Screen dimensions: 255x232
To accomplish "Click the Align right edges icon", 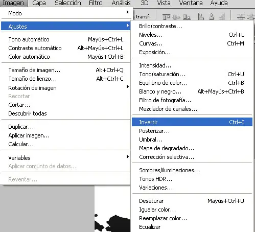I will (222, 17).
